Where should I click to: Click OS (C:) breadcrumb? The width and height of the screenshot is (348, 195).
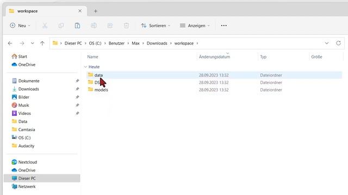[95, 43]
